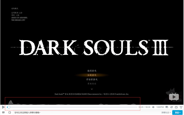Mute the video with the speaker icon

[153, 107]
